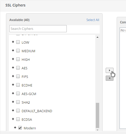Click the cipher list scrollbar thumb
Viewport: 126px width, 134px height.
click(x=97, y=115)
